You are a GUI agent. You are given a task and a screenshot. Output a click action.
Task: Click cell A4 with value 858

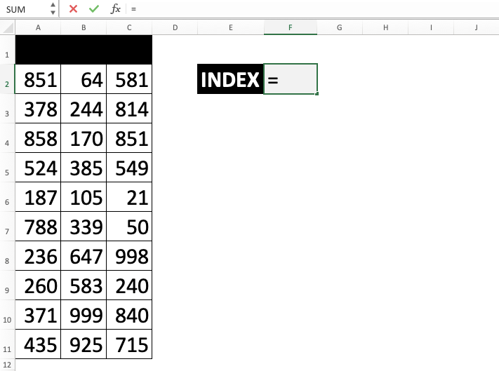click(38, 138)
